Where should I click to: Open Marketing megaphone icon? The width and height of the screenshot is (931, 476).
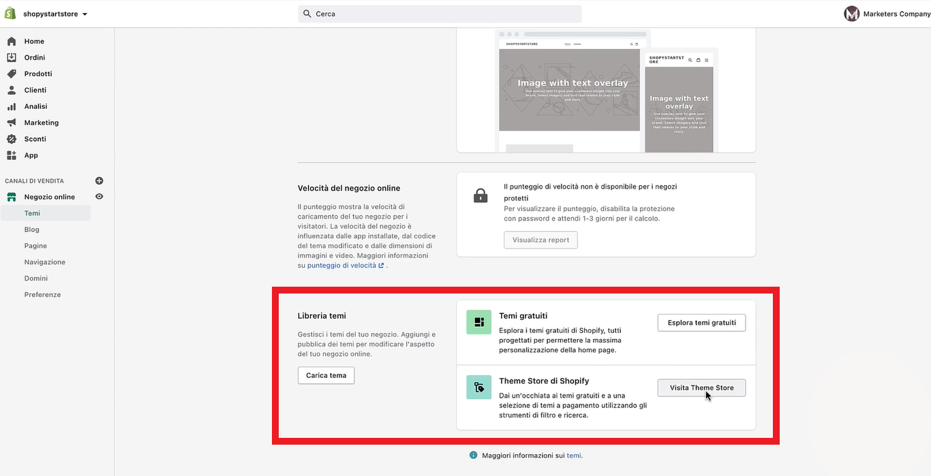12,123
